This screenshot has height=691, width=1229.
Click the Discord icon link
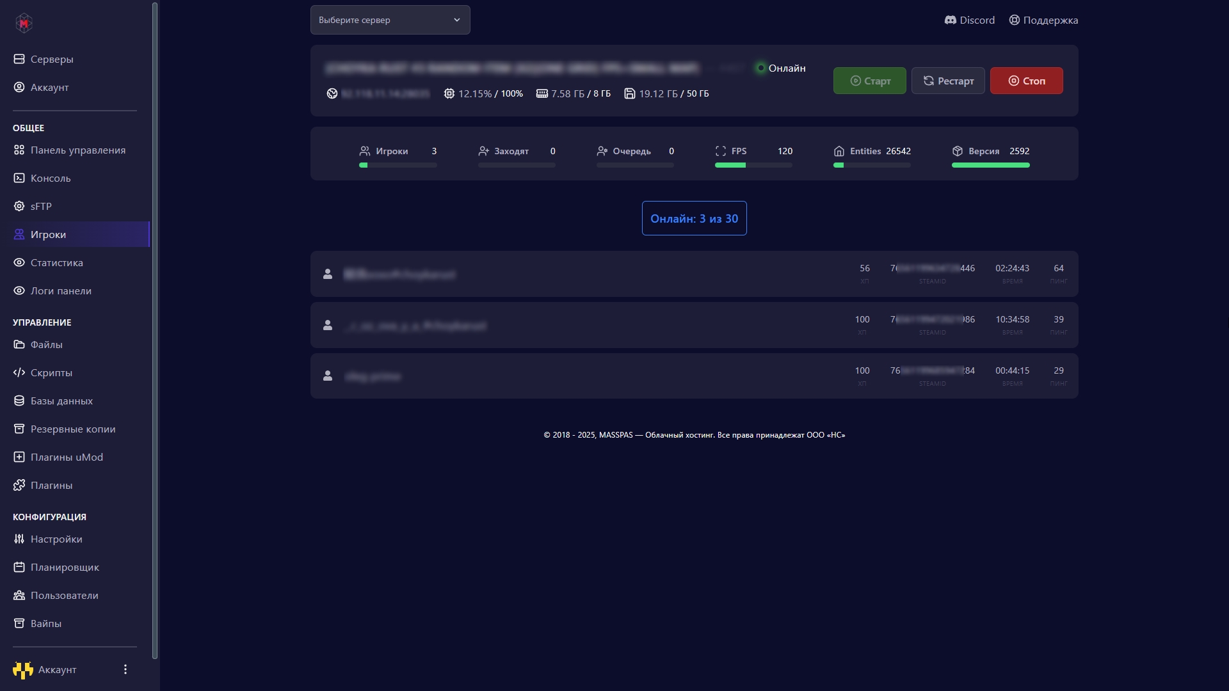point(950,20)
